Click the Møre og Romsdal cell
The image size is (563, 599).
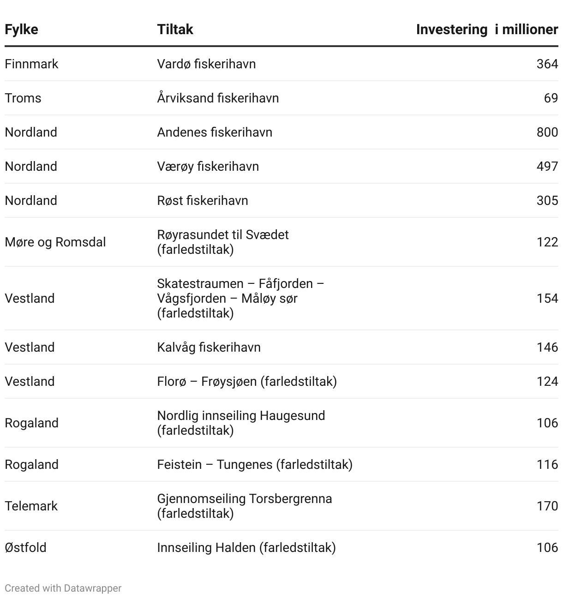tap(55, 242)
